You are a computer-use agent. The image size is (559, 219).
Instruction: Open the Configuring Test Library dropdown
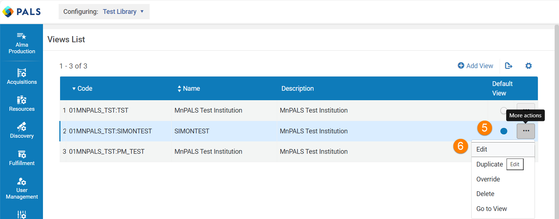104,12
